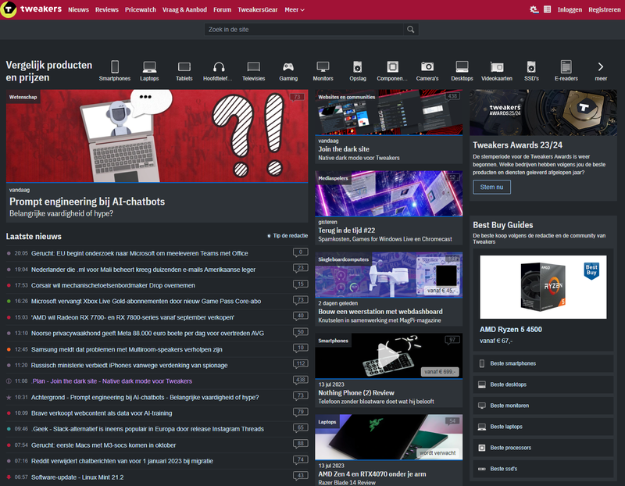The height and width of the screenshot is (486, 625).
Task: Open the Televisies category icon
Action: [x=253, y=66]
